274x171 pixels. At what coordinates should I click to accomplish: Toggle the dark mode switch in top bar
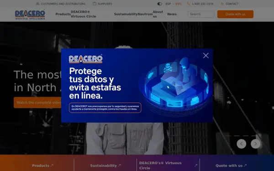click(159, 4)
